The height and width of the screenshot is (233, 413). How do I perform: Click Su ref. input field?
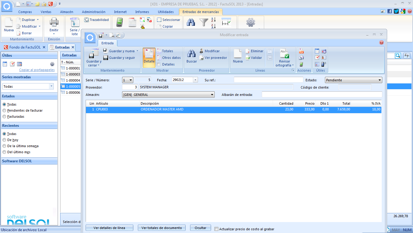click(x=268, y=80)
